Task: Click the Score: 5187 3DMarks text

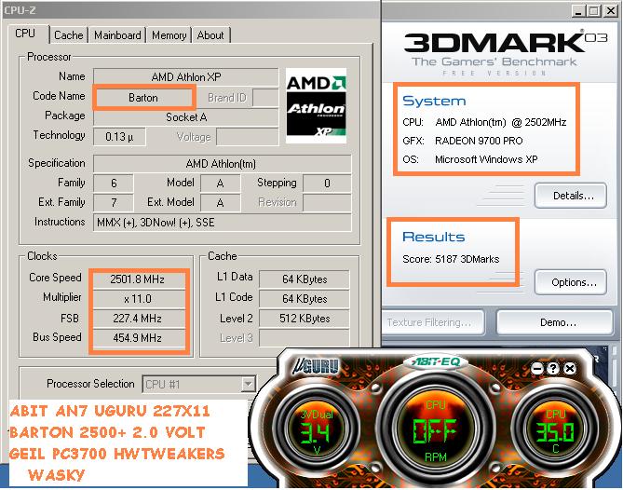Action: (x=451, y=259)
